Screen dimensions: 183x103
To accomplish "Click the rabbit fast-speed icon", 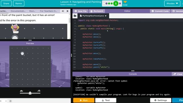I will click(x=39, y=91).
